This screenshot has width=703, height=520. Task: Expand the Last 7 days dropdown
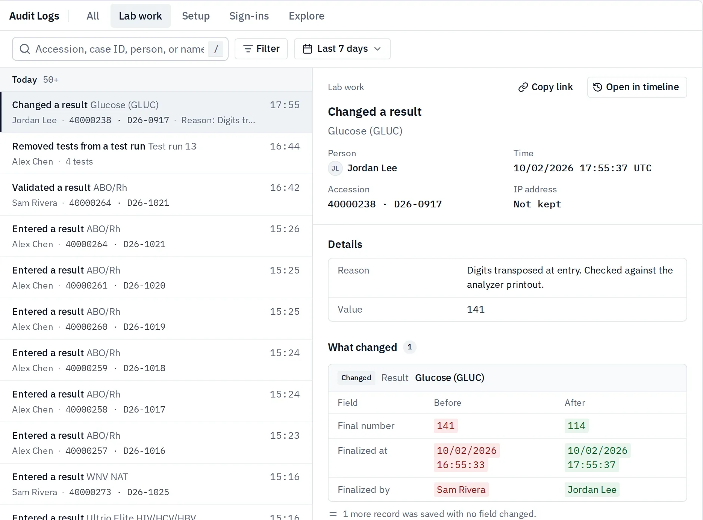point(342,49)
